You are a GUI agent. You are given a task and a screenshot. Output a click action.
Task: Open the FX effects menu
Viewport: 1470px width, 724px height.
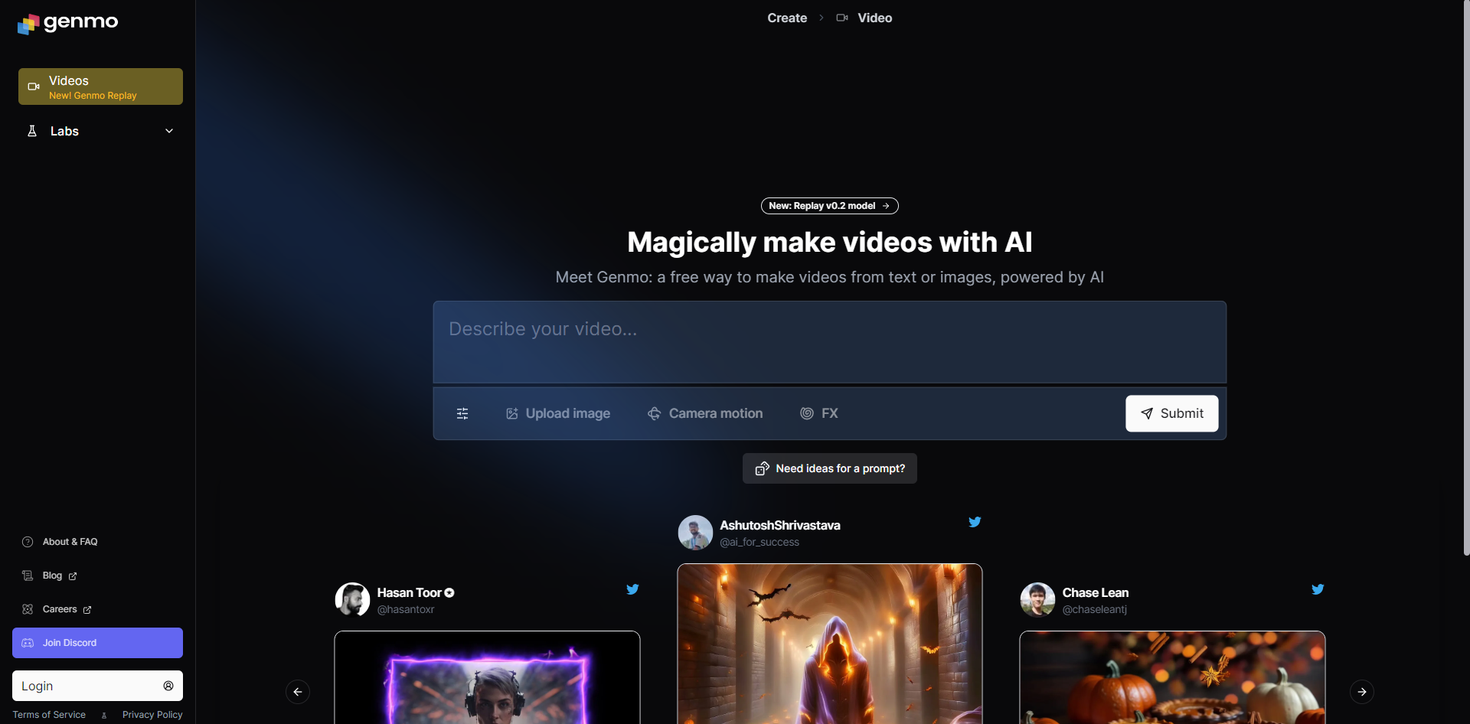click(819, 413)
